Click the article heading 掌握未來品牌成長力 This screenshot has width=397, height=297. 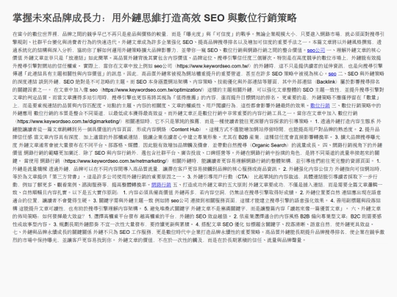tap(154, 18)
